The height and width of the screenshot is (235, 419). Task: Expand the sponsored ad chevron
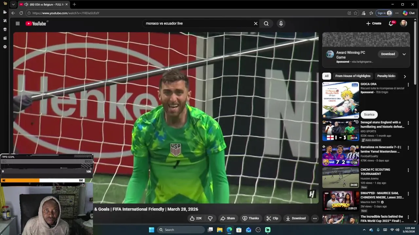coord(404,54)
